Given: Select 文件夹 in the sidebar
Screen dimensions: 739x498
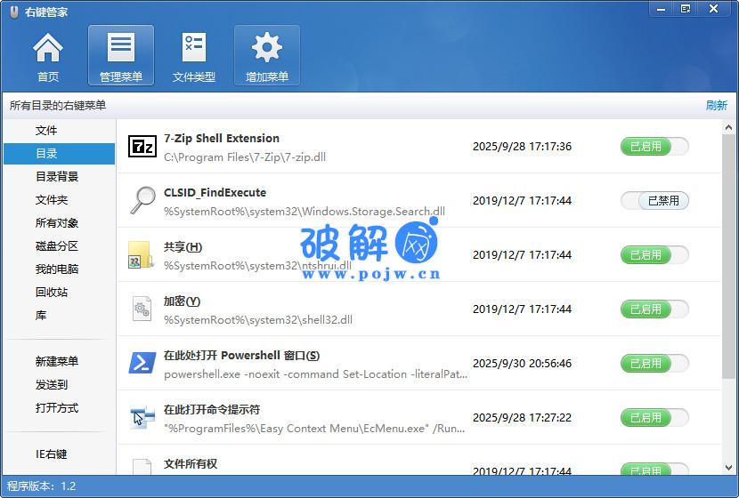Looking at the screenshot, I should [x=60, y=199].
